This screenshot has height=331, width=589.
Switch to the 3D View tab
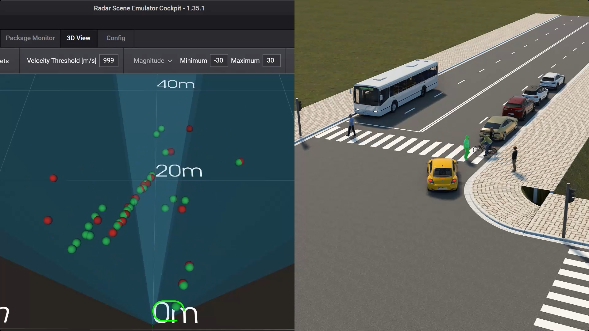tap(79, 38)
